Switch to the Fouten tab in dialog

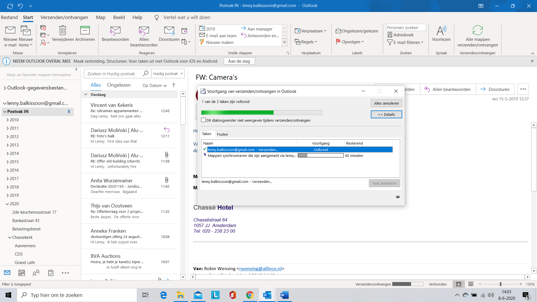pos(222,134)
